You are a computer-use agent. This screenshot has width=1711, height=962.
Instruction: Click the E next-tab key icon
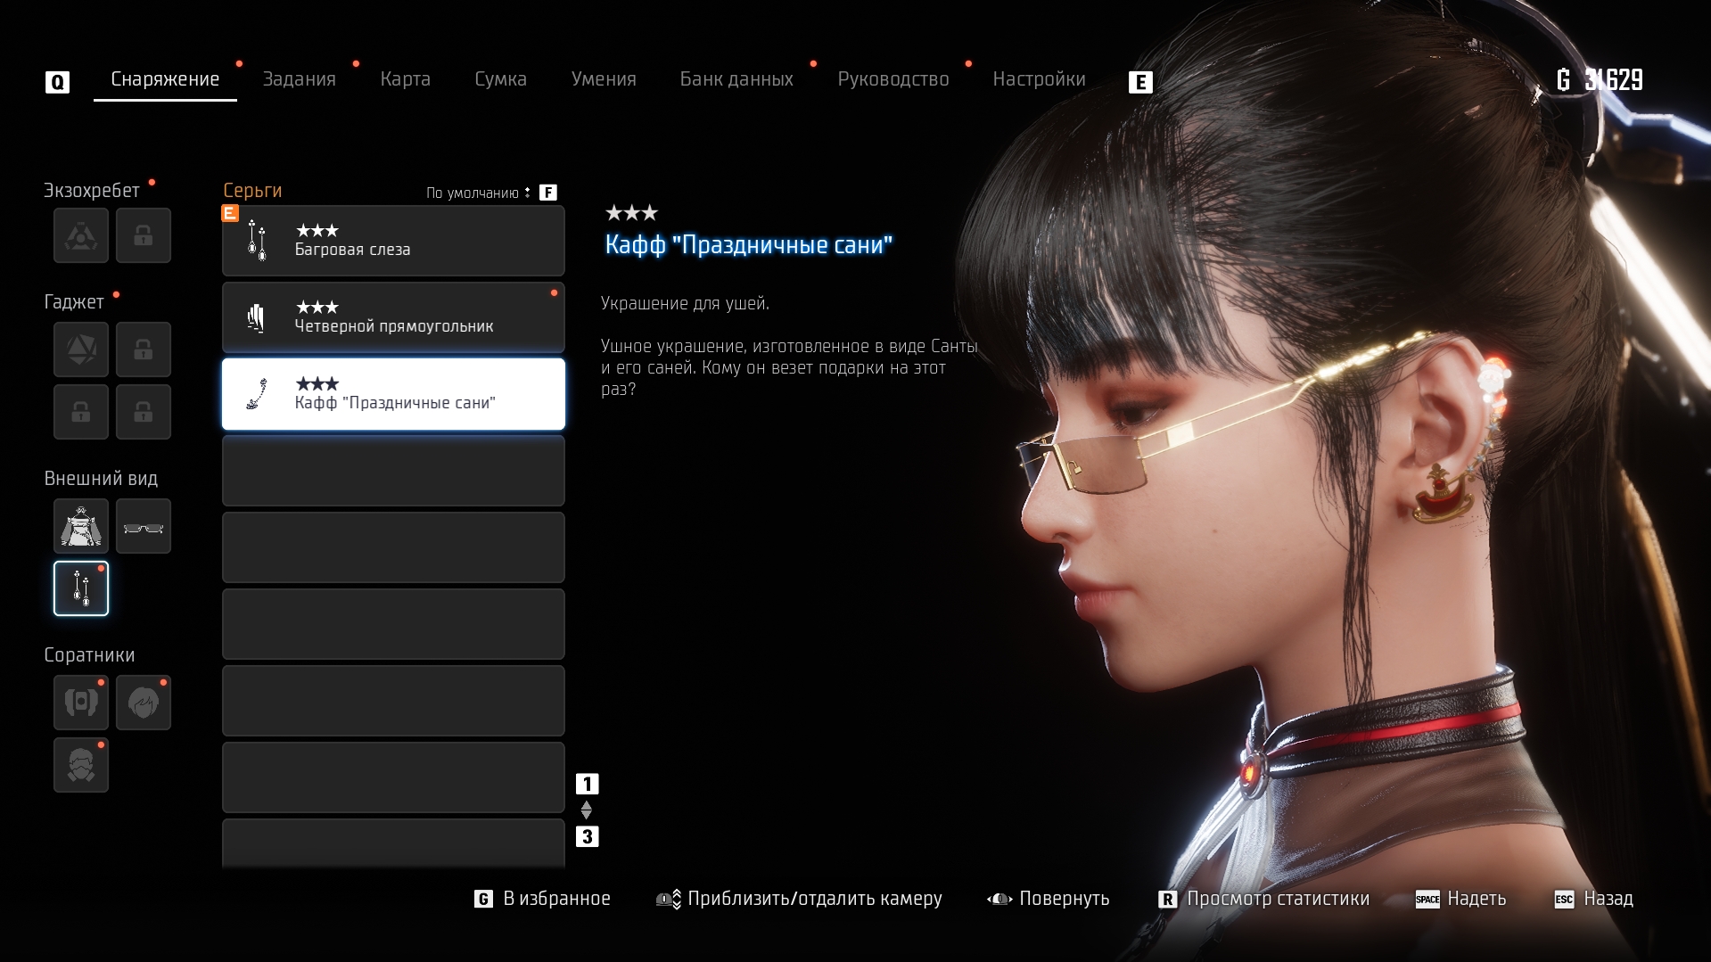(1140, 83)
